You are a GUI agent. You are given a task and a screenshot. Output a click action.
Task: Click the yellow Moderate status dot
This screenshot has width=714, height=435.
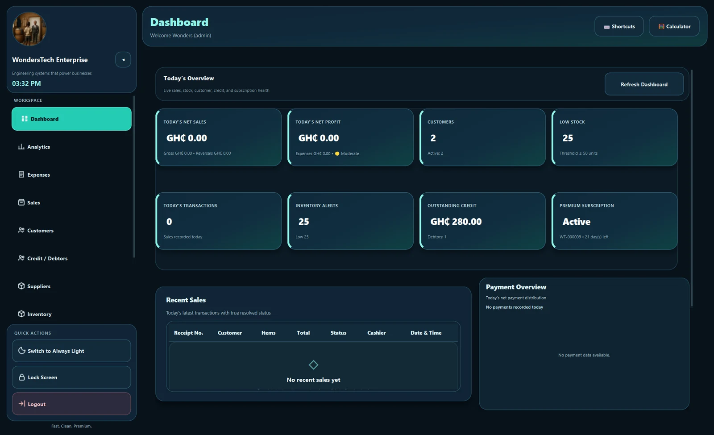click(337, 153)
